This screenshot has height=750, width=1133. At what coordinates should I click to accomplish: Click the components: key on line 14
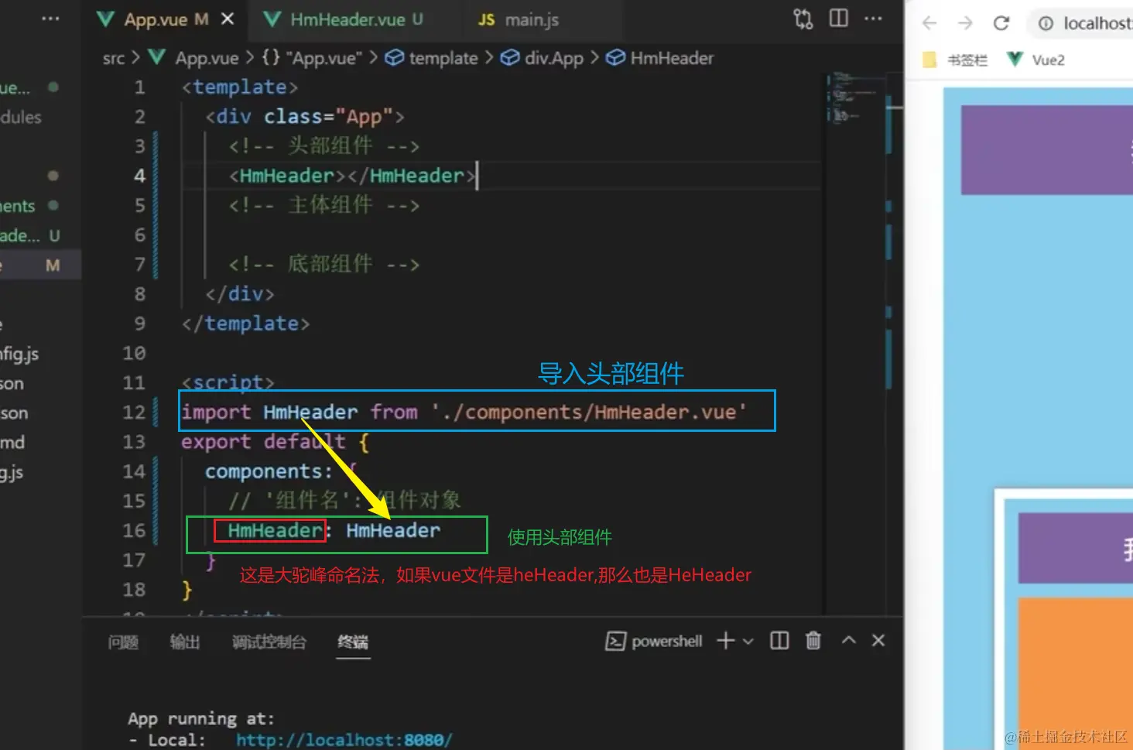[x=268, y=471]
